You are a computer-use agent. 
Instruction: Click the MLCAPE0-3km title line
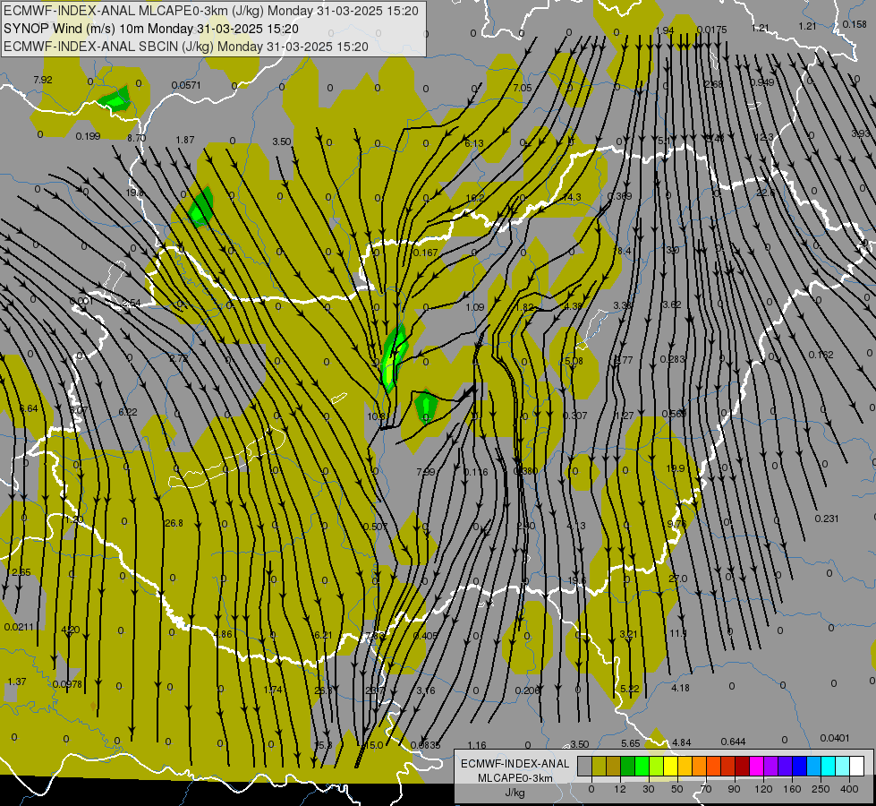click(211, 11)
